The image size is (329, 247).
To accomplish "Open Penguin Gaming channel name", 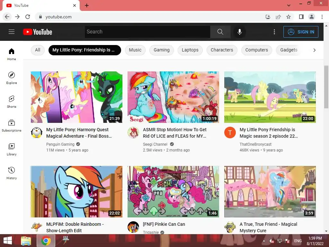I will click(x=60, y=144).
